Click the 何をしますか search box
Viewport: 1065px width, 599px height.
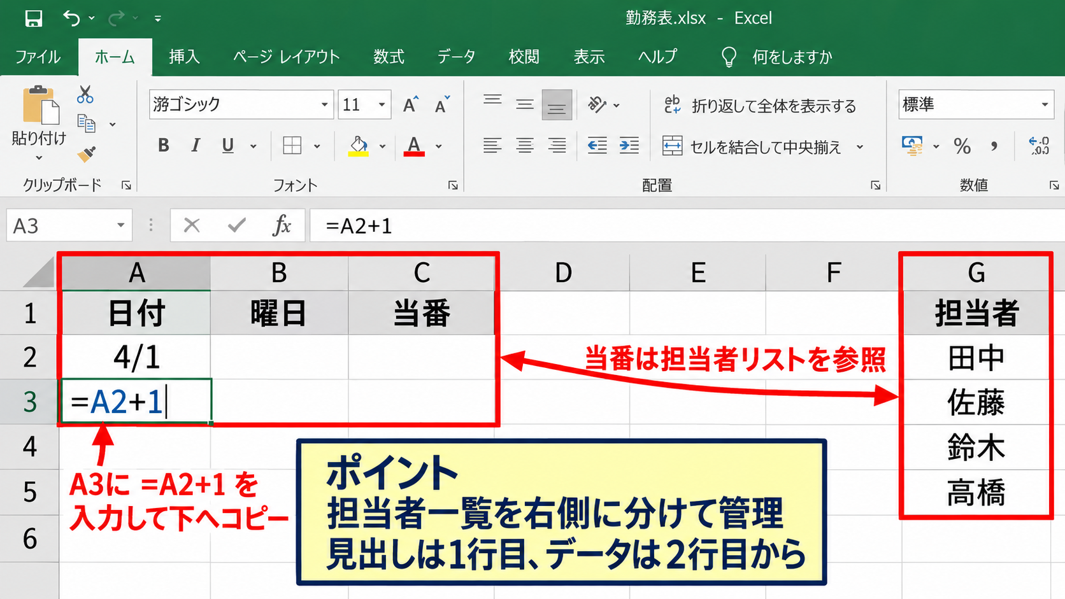coord(776,57)
